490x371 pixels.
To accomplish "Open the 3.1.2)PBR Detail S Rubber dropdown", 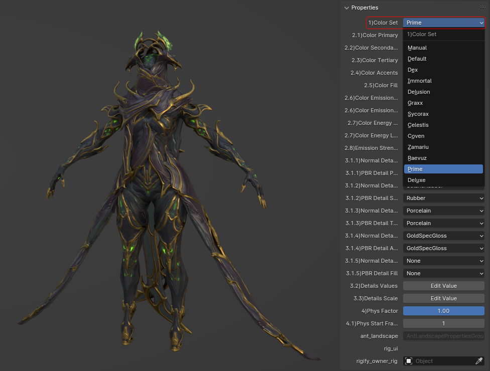I will (444, 198).
